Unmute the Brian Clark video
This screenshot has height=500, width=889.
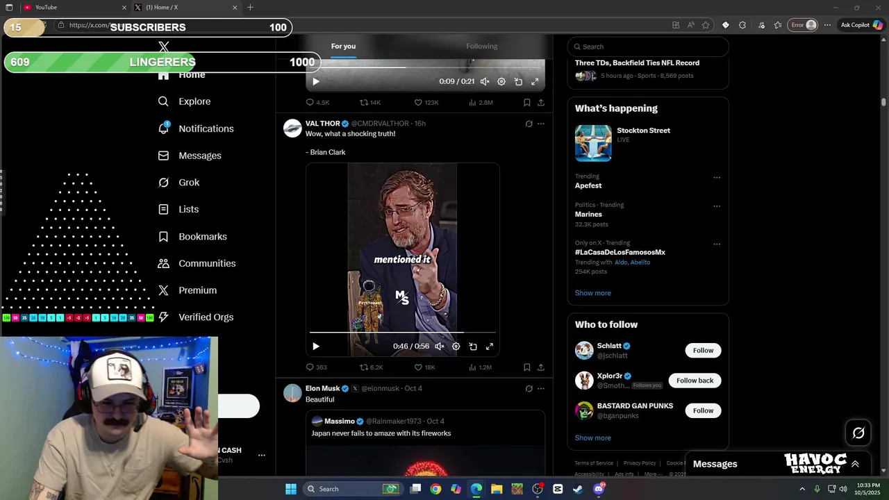click(440, 347)
